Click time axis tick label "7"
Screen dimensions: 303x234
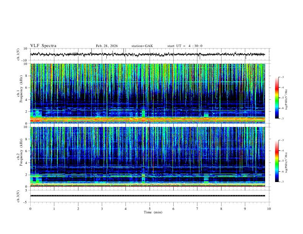point(197,209)
